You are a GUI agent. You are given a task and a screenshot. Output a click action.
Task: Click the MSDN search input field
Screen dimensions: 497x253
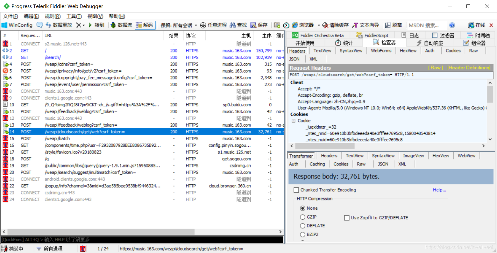(x=427, y=25)
